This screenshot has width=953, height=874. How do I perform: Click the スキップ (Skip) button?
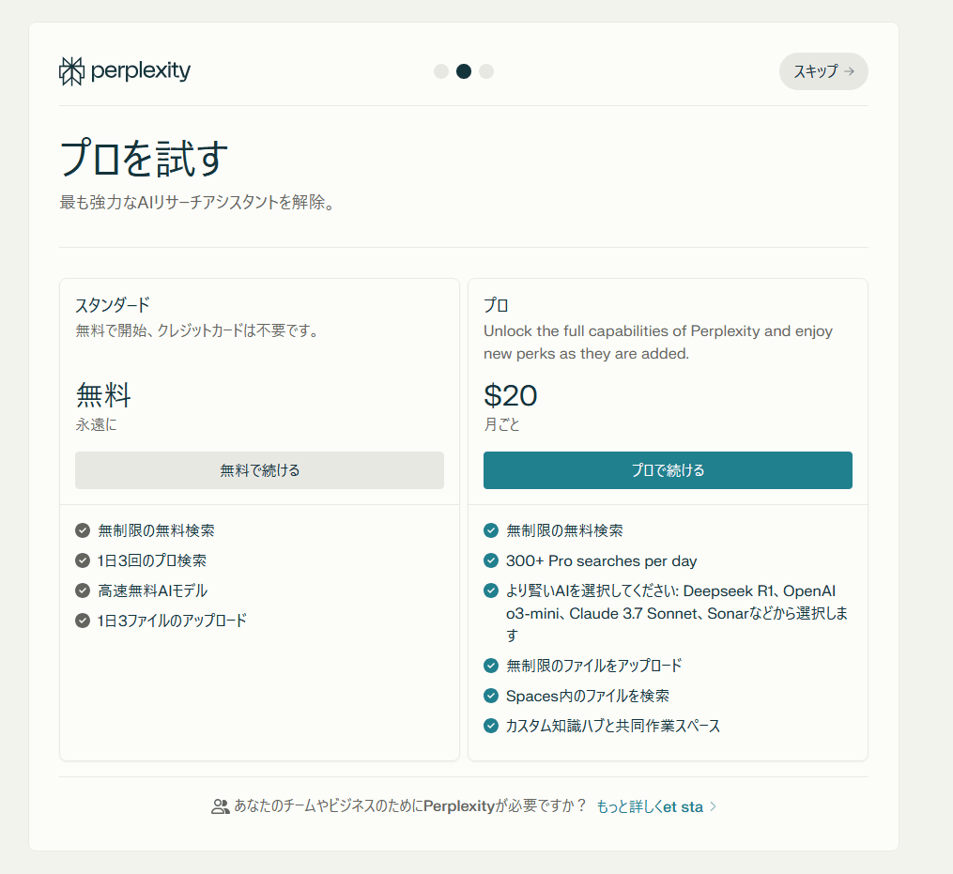[x=823, y=71]
